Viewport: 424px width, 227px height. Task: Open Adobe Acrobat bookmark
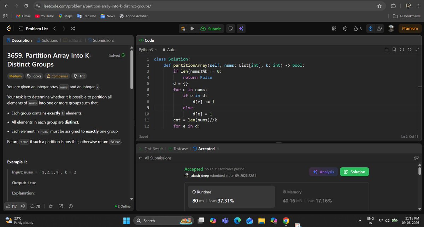(134, 16)
